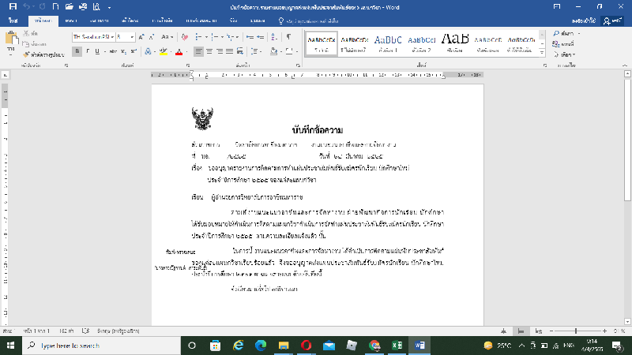Click the Find button in Editing group

click(x=566, y=35)
